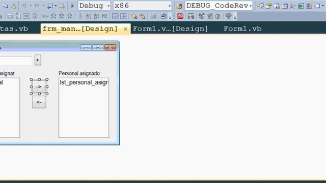Switch to the Form1.v...[Design] tab
This screenshot has height=183, width=326.
[170, 28]
